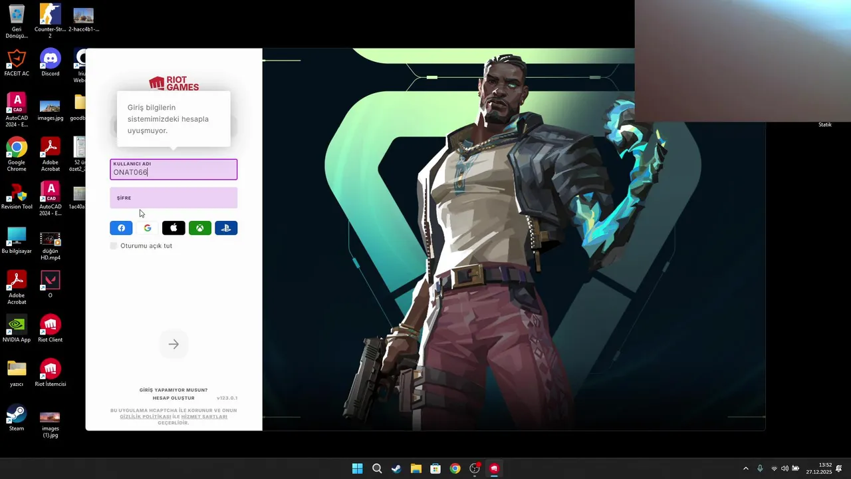Check the 'Oturumu açık tut' checkbox
Image resolution: width=851 pixels, height=479 pixels.
114,245
